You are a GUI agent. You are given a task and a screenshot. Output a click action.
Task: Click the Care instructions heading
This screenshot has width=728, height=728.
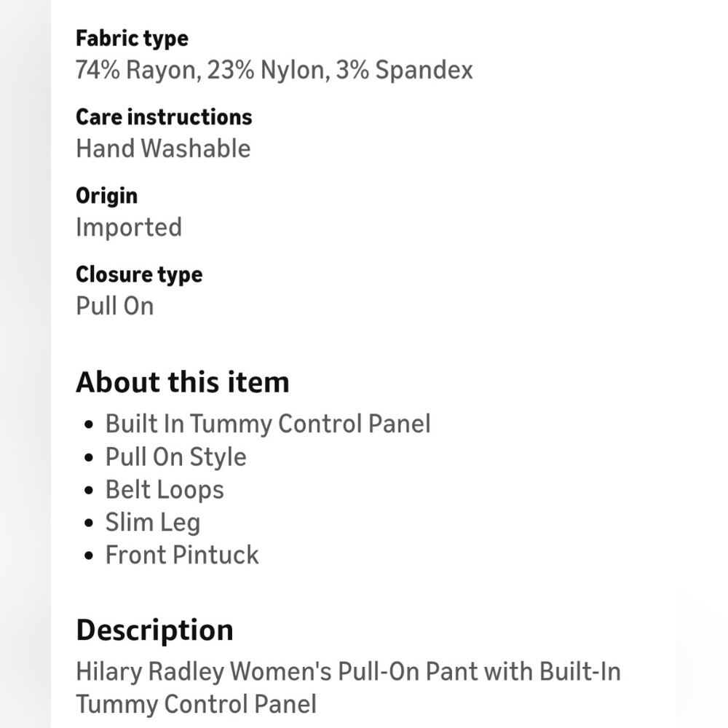point(164,117)
